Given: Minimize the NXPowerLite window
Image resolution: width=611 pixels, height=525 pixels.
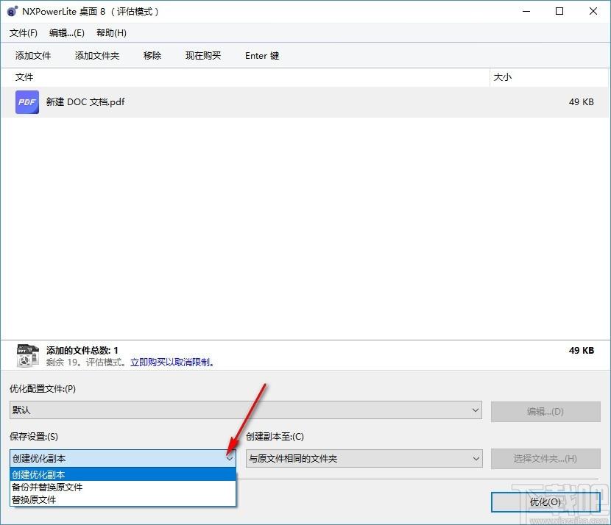Looking at the screenshot, I should pyautogui.click(x=526, y=11).
